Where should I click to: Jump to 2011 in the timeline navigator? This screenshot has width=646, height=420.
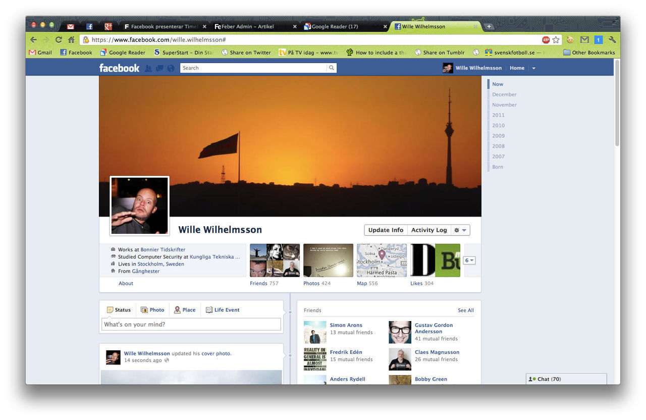498,115
